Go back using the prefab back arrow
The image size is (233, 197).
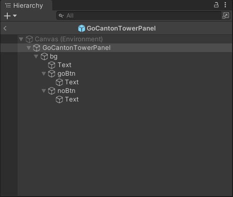click(5, 28)
